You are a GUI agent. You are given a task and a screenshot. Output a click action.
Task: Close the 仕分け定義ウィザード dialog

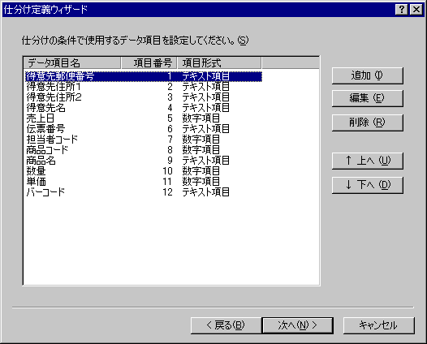pyautogui.click(x=416, y=10)
